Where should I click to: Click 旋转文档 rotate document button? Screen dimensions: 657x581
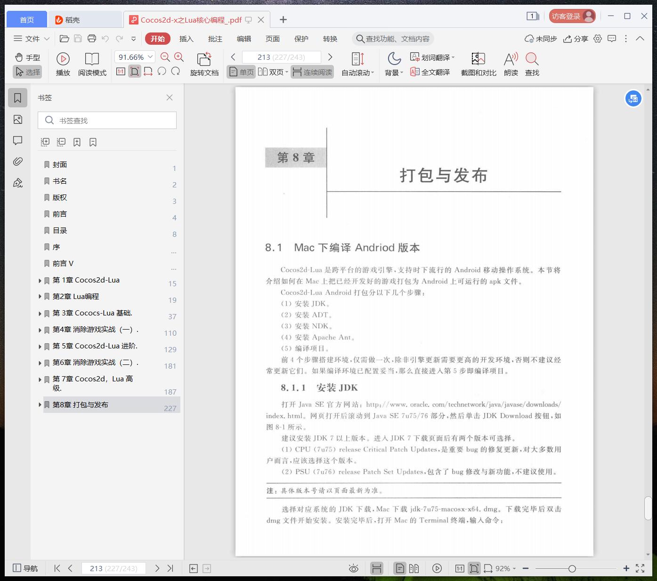click(204, 64)
